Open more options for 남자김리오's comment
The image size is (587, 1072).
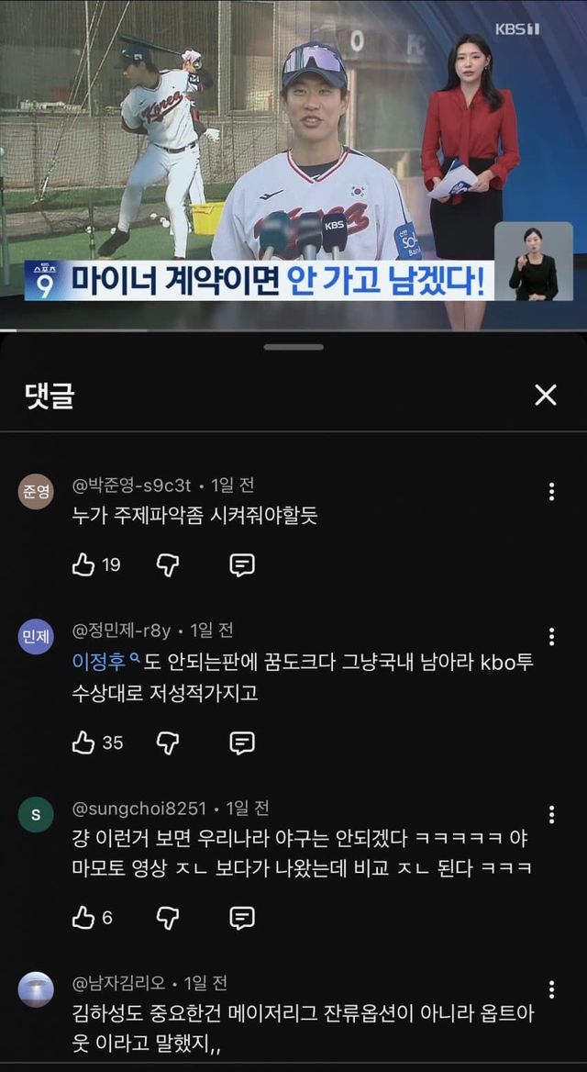tap(551, 989)
